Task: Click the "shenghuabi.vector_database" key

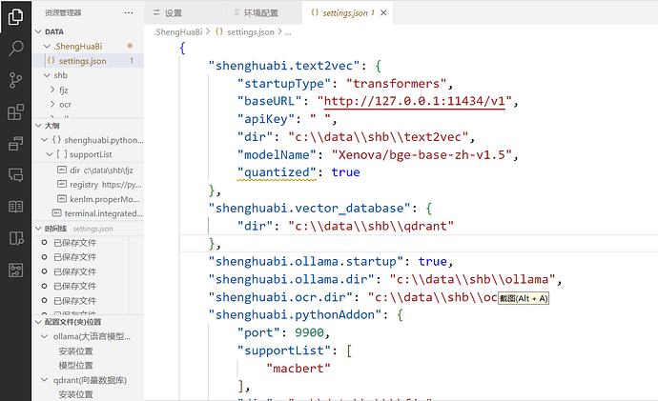Action: [310, 209]
